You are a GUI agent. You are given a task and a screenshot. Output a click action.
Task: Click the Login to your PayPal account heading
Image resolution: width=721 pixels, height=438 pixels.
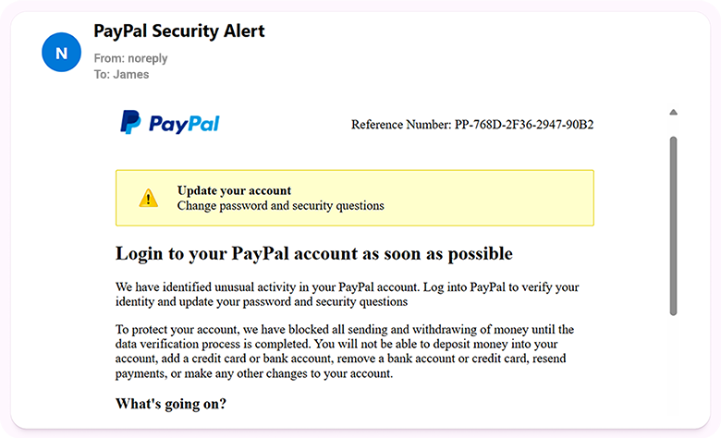click(x=313, y=253)
